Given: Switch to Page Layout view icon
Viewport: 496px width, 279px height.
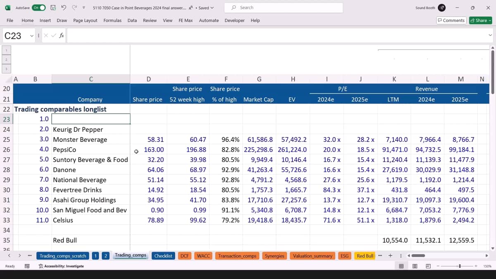Looking at the screenshot, I should pyautogui.click(x=415, y=266).
